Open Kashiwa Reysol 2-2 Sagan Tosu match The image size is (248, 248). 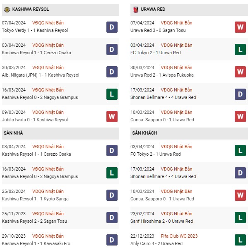34,221
